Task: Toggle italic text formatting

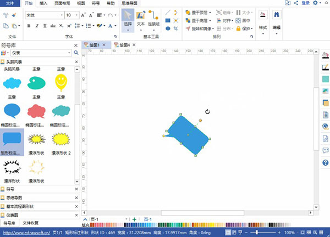Action: [x=37, y=26]
